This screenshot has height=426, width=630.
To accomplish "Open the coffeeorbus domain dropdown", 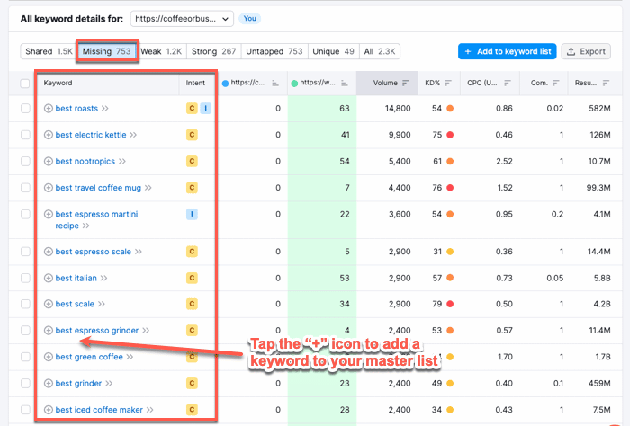I will coord(182,18).
